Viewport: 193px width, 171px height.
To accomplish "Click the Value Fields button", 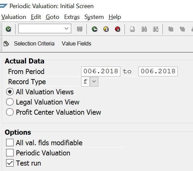I will [76, 43].
